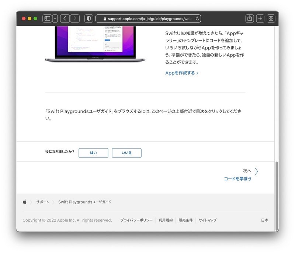
Task: Open the sidebar options dropdown arrow
Action: pyautogui.click(x=55, y=18)
